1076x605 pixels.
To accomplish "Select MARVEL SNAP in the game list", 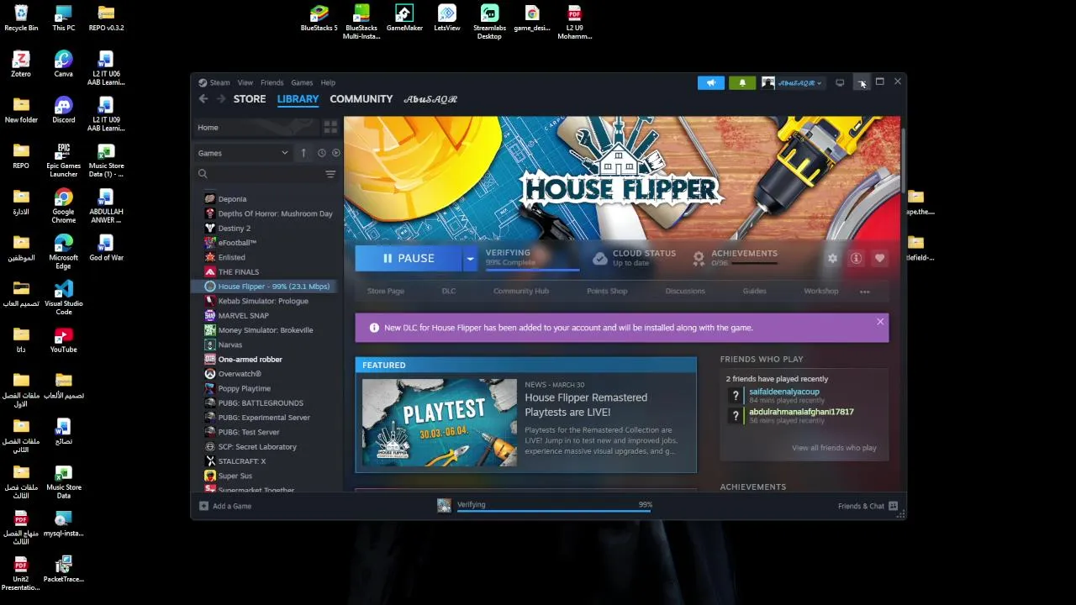I will [x=244, y=316].
